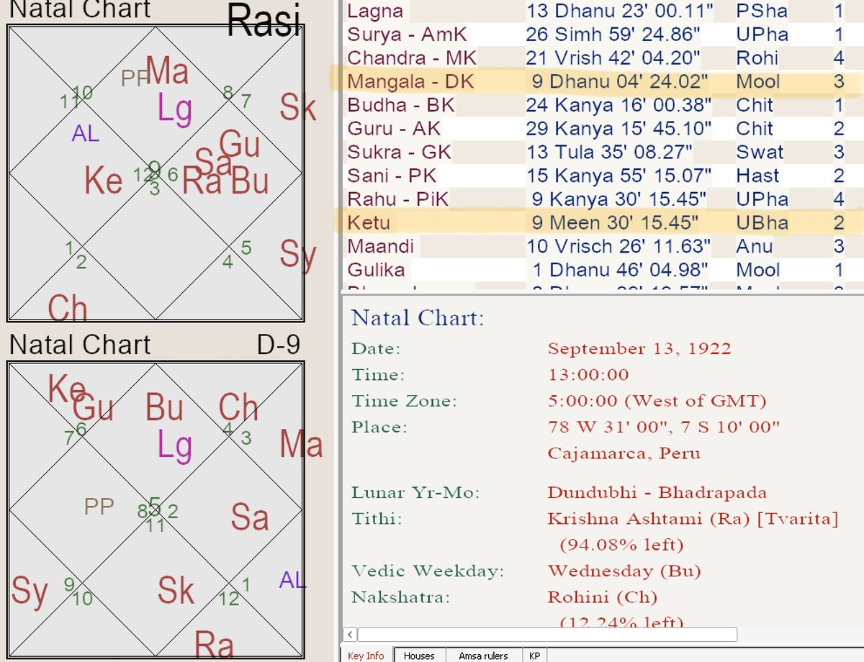Click Gu in the Rasi chart

click(240, 145)
